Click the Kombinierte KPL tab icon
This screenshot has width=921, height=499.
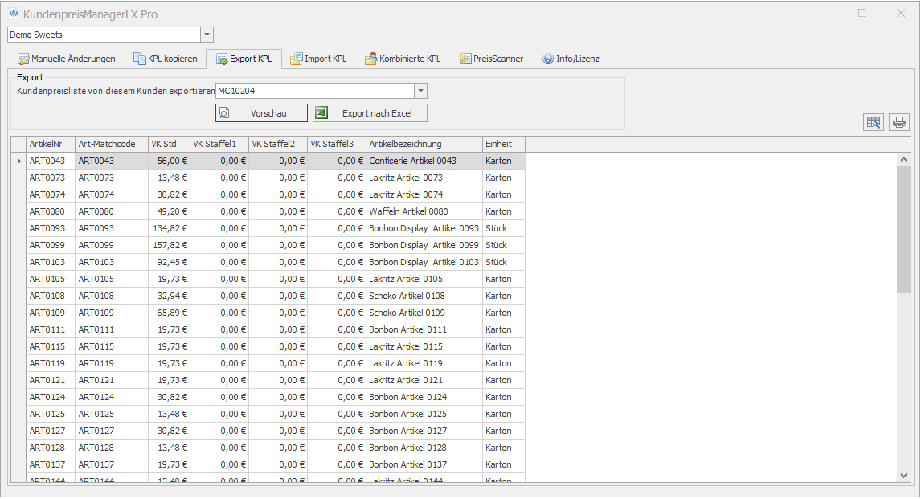(370, 59)
